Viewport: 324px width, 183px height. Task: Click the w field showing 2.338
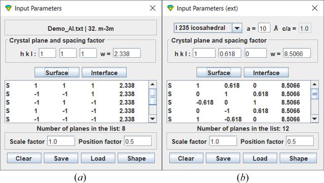click(127, 54)
